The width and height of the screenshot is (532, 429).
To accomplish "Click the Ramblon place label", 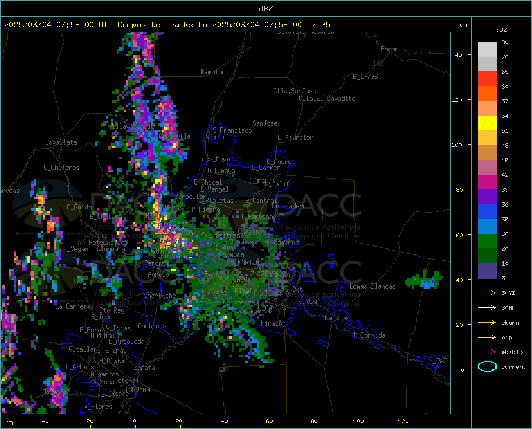I will pos(213,72).
